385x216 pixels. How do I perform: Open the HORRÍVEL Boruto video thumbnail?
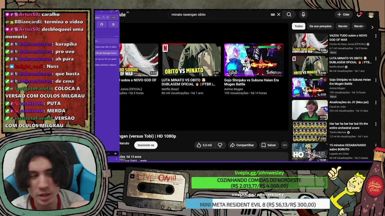(x=310, y=152)
